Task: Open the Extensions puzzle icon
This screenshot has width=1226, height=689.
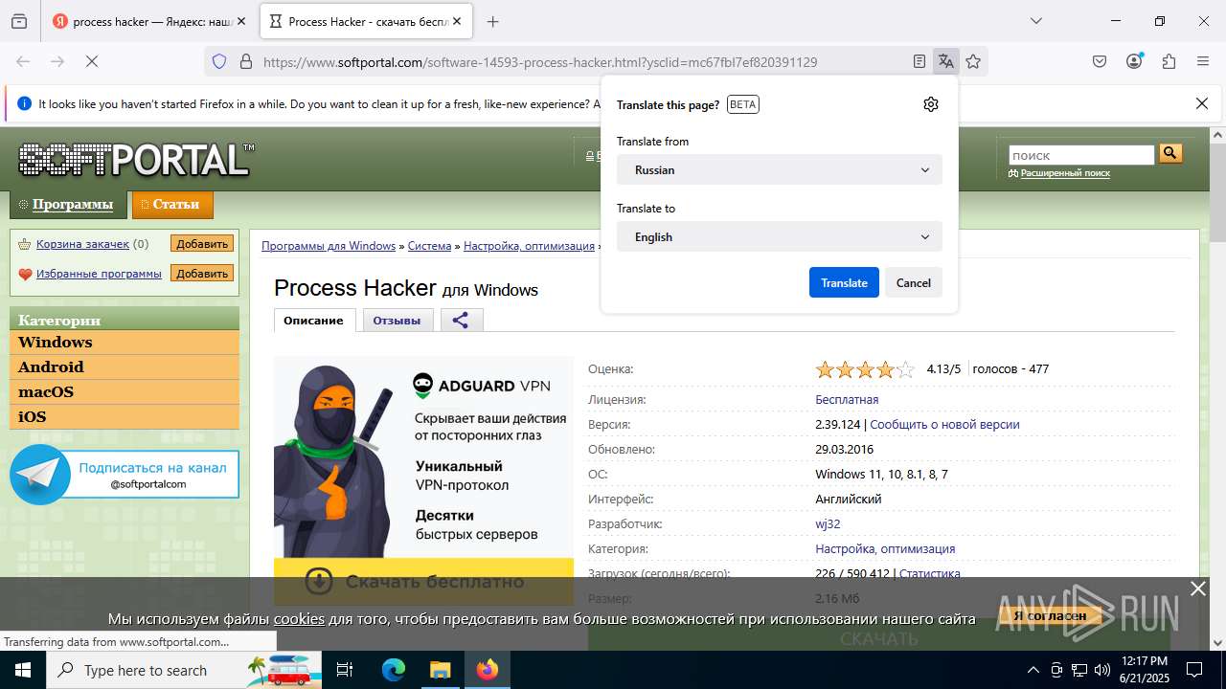Action: pos(1169,61)
